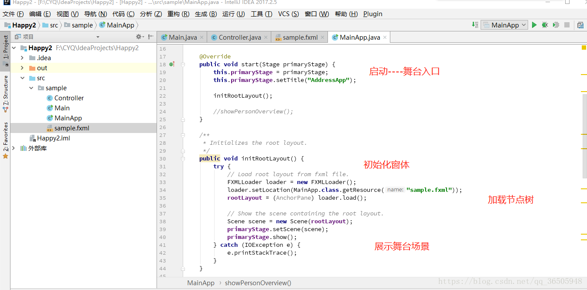Screen dimensions: 587x290
Task: Close the sample.fxml editor tab
Action: click(322, 38)
